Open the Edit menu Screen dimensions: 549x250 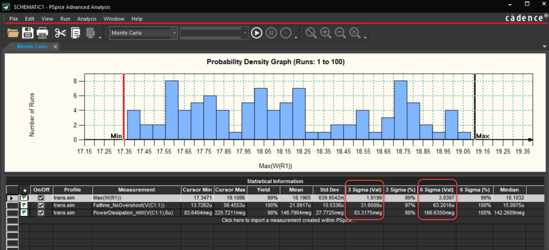(x=30, y=19)
